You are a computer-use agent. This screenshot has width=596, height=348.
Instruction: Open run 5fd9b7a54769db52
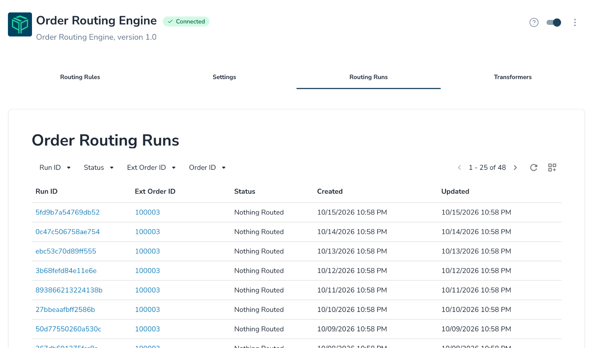(68, 213)
